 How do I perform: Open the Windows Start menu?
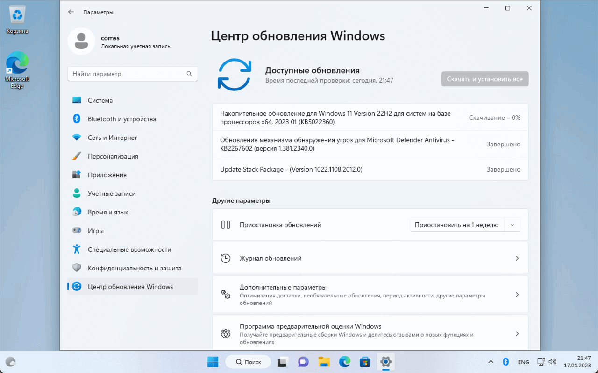[213, 362]
